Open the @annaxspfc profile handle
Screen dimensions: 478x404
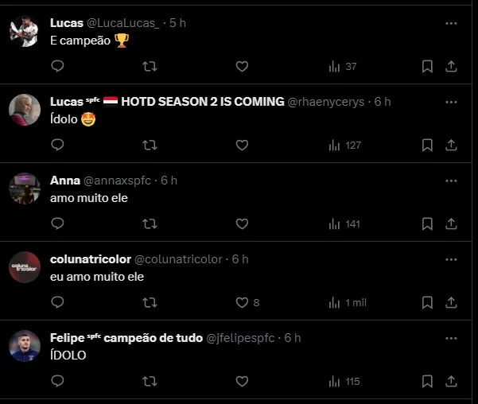click(x=118, y=181)
